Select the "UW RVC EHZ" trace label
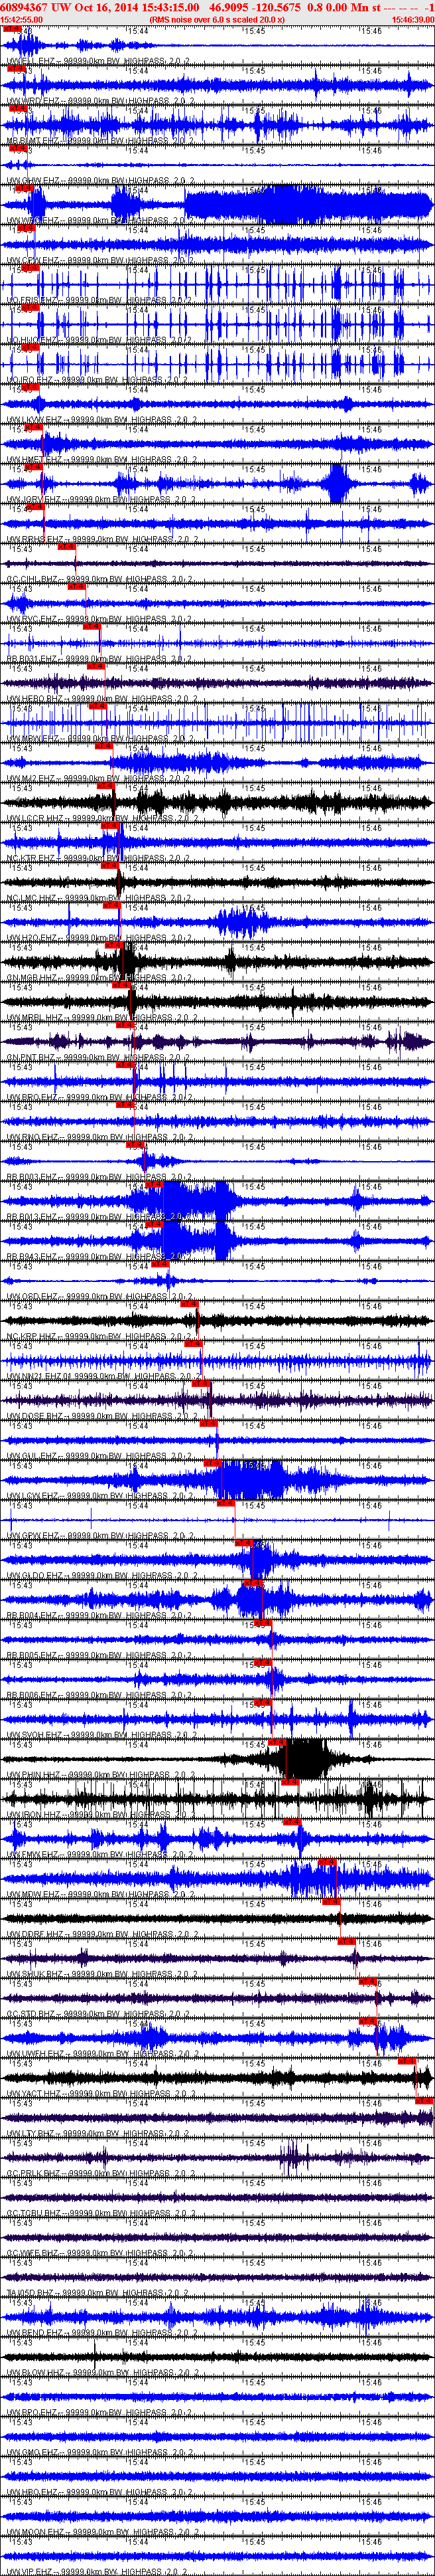The height and width of the screenshot is (2576, 435). click(101, 620)
